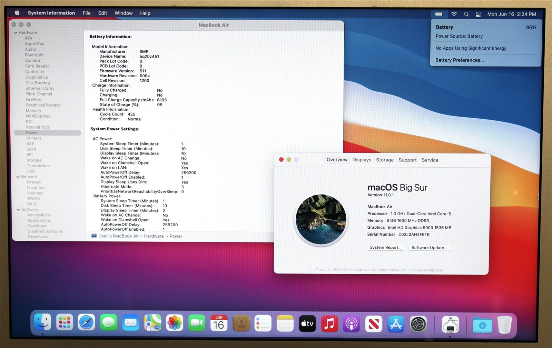Open Music app in dock
The image size is (552, 348).
click(x=329, y=324)
